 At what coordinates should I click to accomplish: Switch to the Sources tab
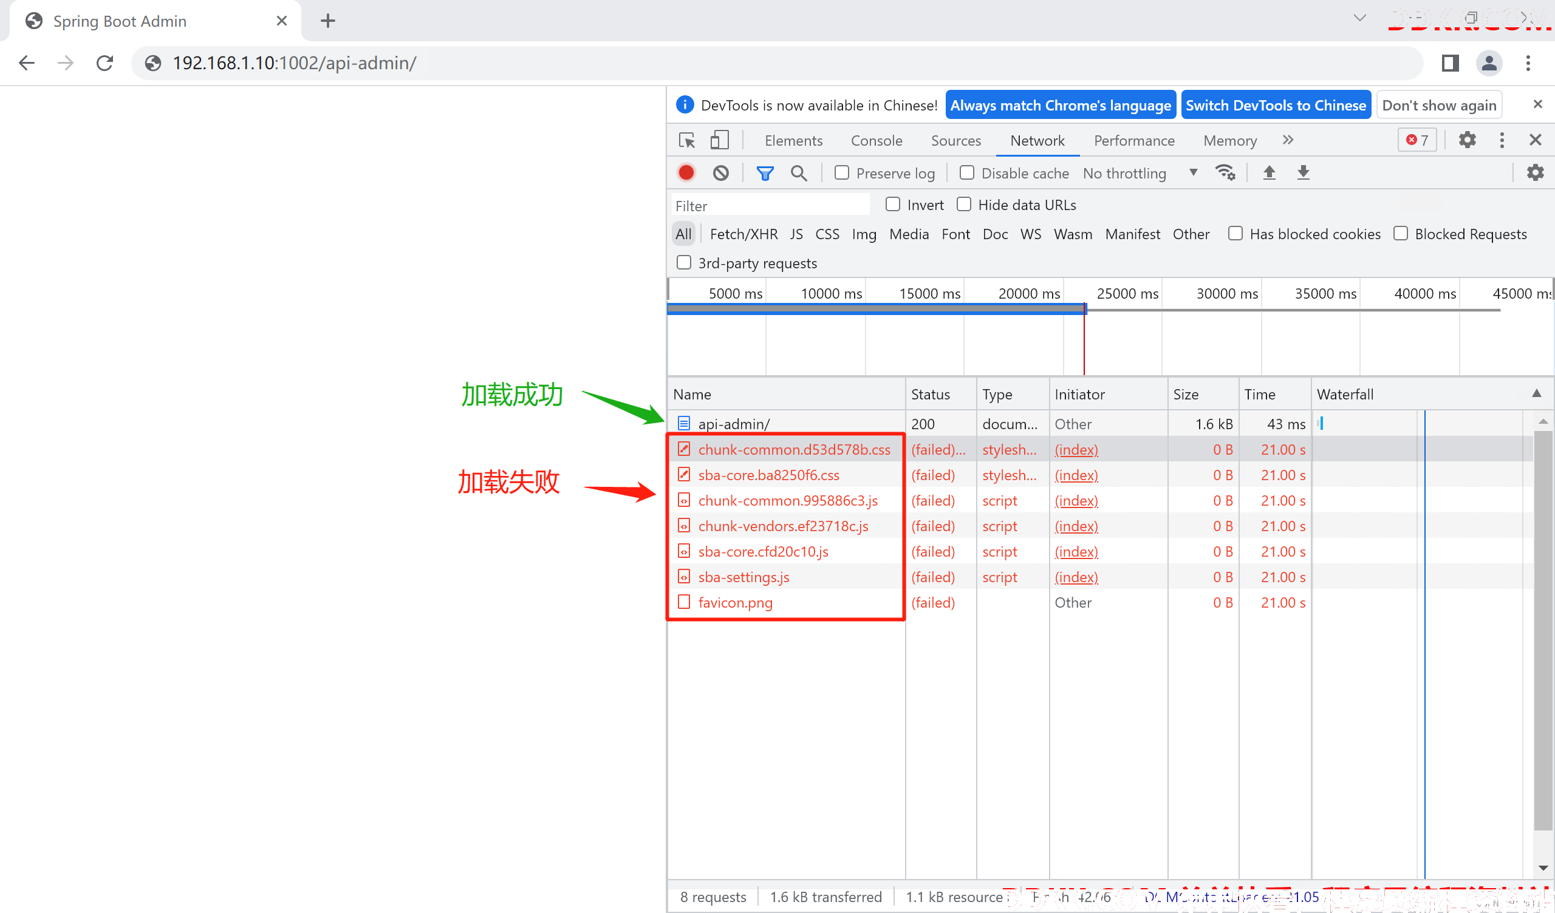(x=956, y=141)
